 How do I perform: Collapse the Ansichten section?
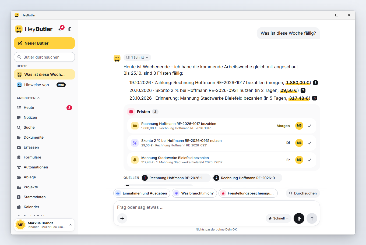[x=28, y=98]
